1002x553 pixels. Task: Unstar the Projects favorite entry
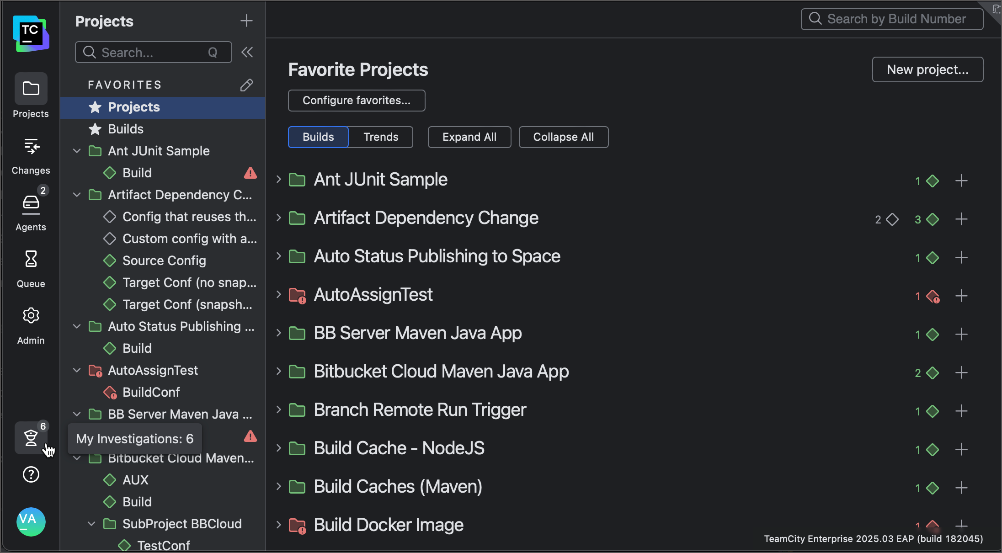point(95,107)
